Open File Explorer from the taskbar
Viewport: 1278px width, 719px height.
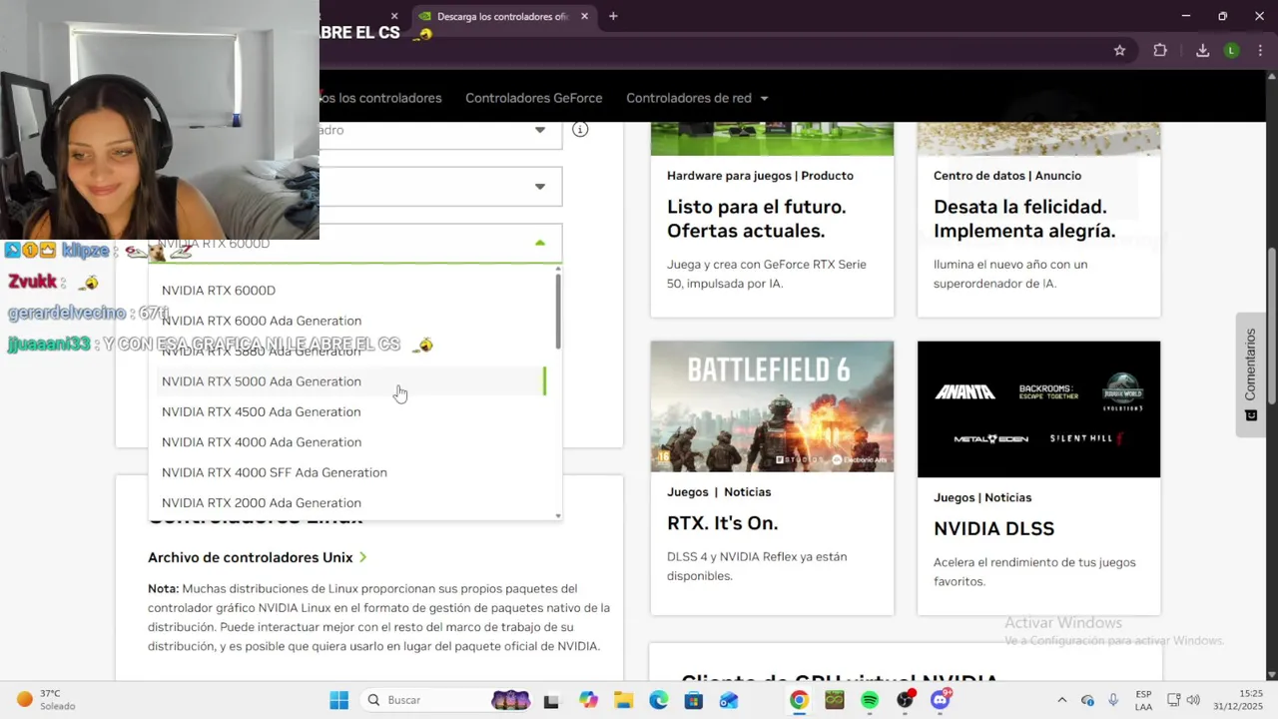click(x=623, y=700)
